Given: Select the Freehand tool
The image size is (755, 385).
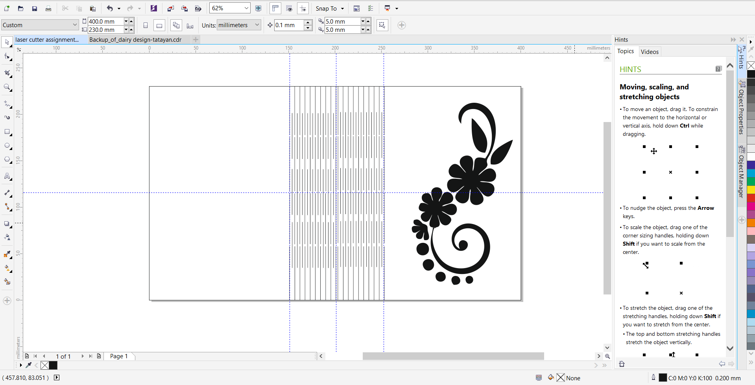Looking at the screenshot, I should [x=7, y=104].
